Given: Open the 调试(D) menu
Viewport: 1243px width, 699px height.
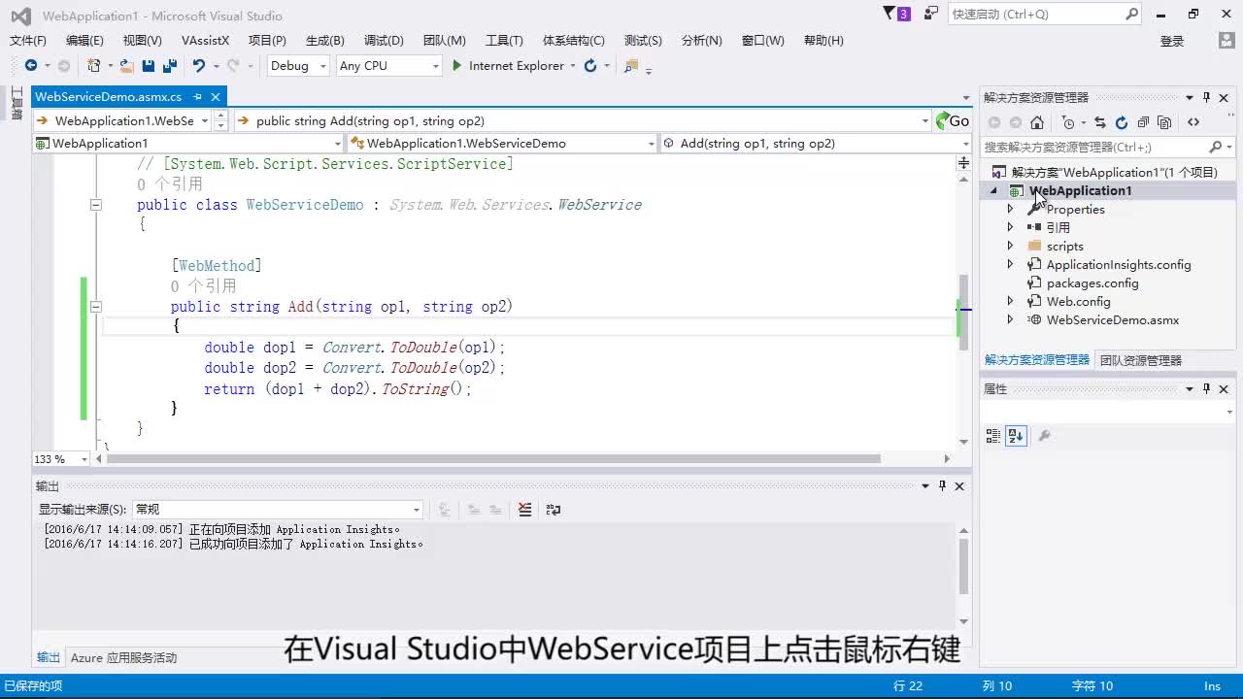Looking at the screenshot, I should pos(384,40).
